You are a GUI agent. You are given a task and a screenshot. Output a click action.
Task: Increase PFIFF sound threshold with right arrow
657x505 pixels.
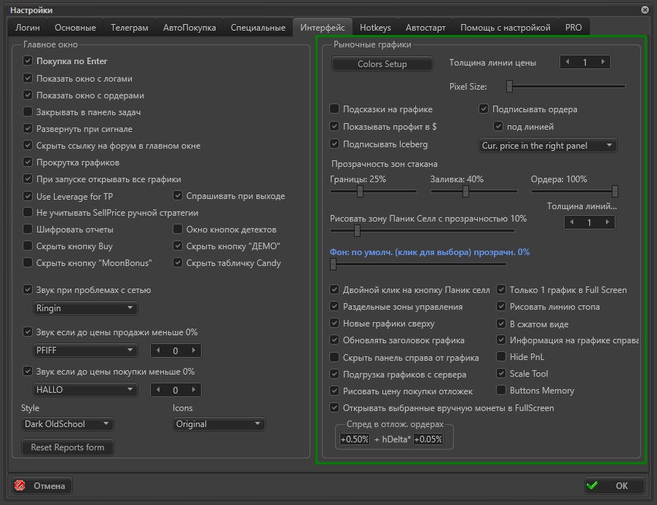tap(194, 351)
